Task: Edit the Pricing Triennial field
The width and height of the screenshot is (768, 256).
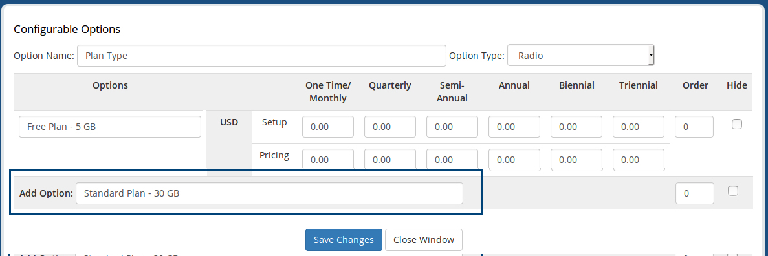Action: point(639,160)
